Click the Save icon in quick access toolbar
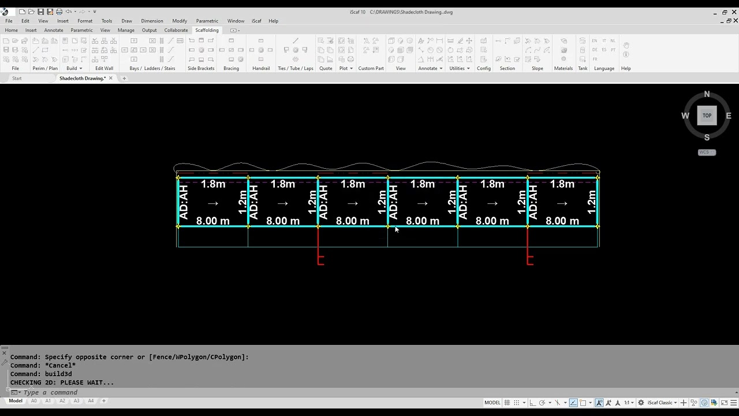 (40, 12)
